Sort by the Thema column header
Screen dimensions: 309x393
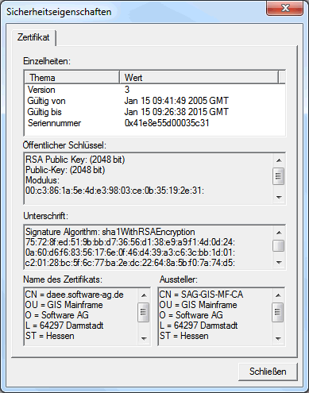point(72,78)
